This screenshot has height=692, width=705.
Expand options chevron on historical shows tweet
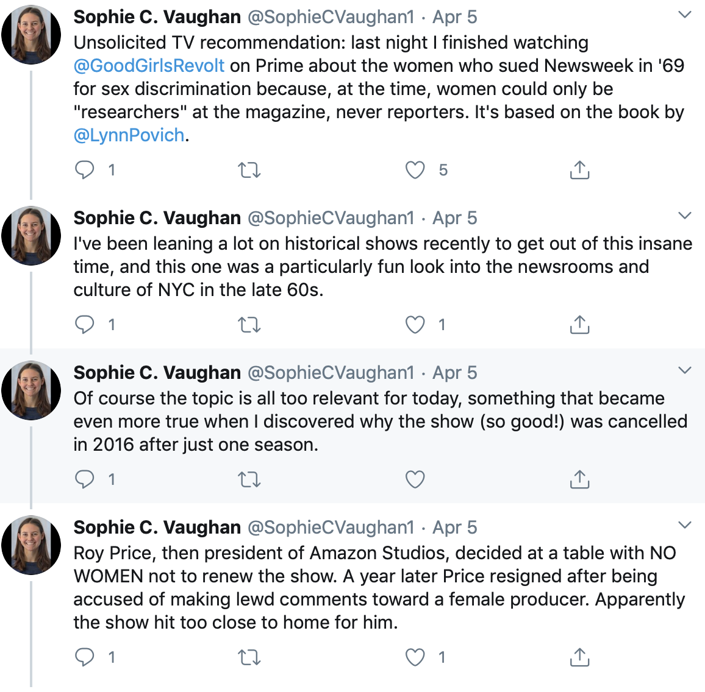685,216
